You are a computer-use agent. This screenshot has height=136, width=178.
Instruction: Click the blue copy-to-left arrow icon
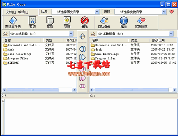click(82, 49)
